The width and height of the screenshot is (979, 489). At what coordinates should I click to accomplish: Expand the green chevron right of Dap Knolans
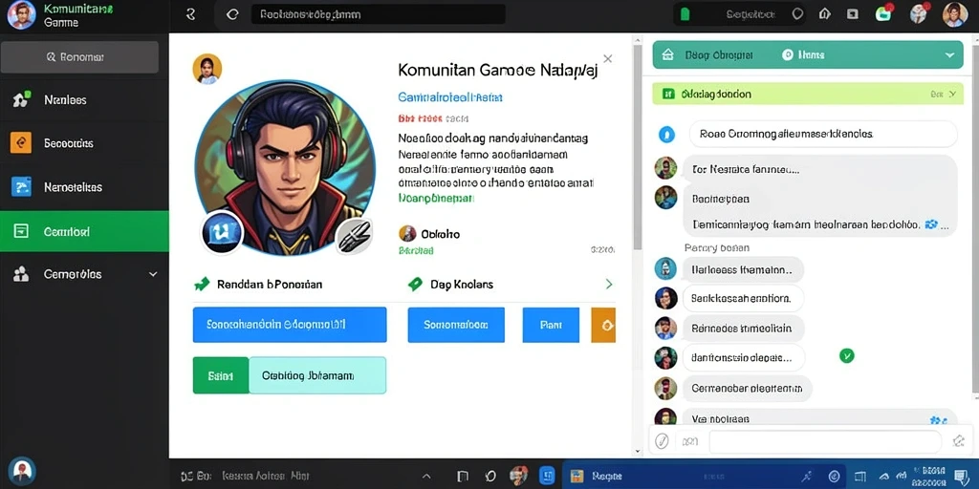tap(609, 285)
